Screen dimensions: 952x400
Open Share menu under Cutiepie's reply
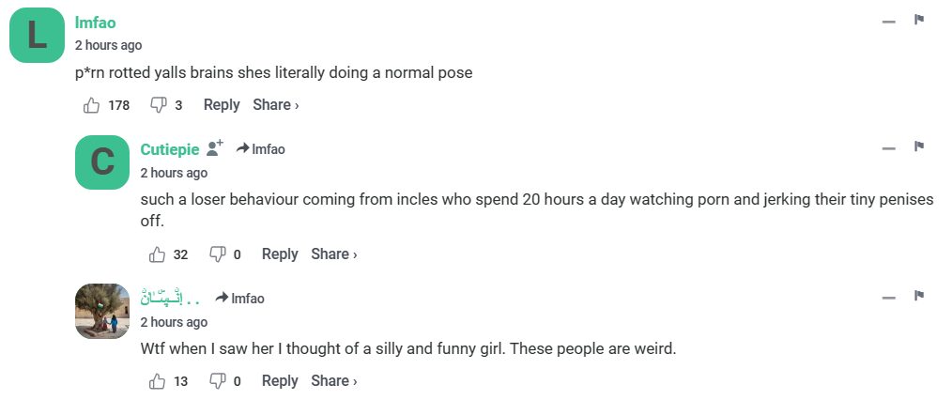333,254
